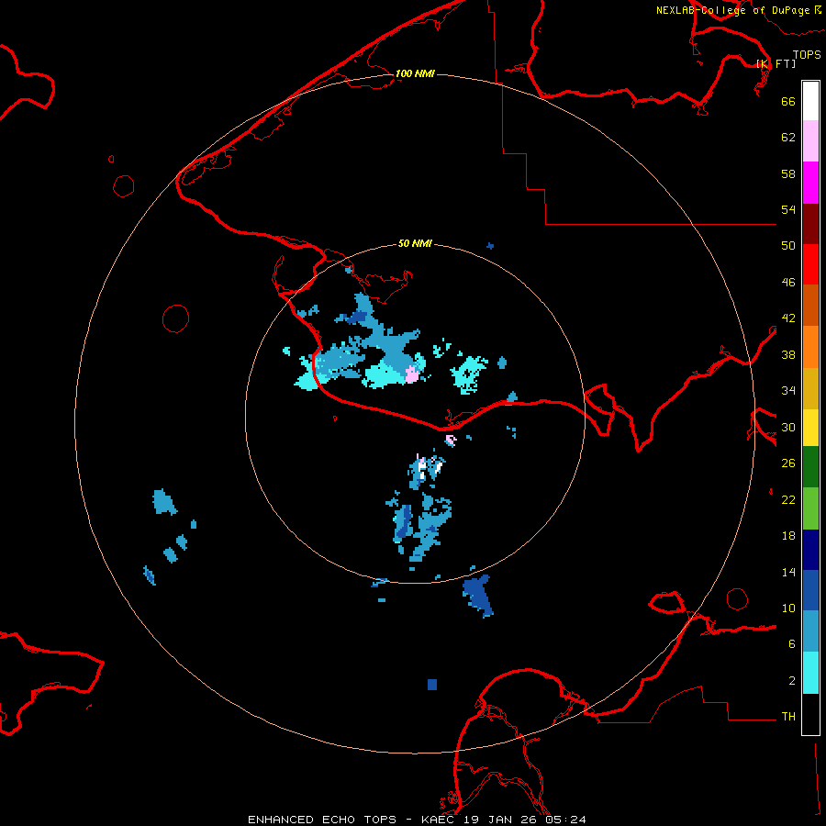Select the dark green legend swatch
826x826 pixels.
810,467
